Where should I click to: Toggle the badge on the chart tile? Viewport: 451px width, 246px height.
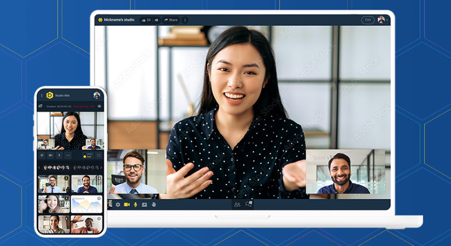coord(99,199)
